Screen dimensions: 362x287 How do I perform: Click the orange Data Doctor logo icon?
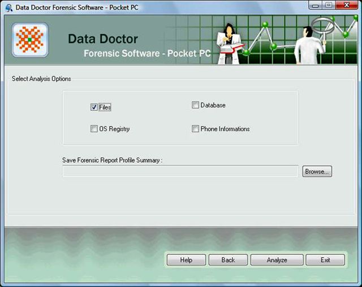point(30,40)
